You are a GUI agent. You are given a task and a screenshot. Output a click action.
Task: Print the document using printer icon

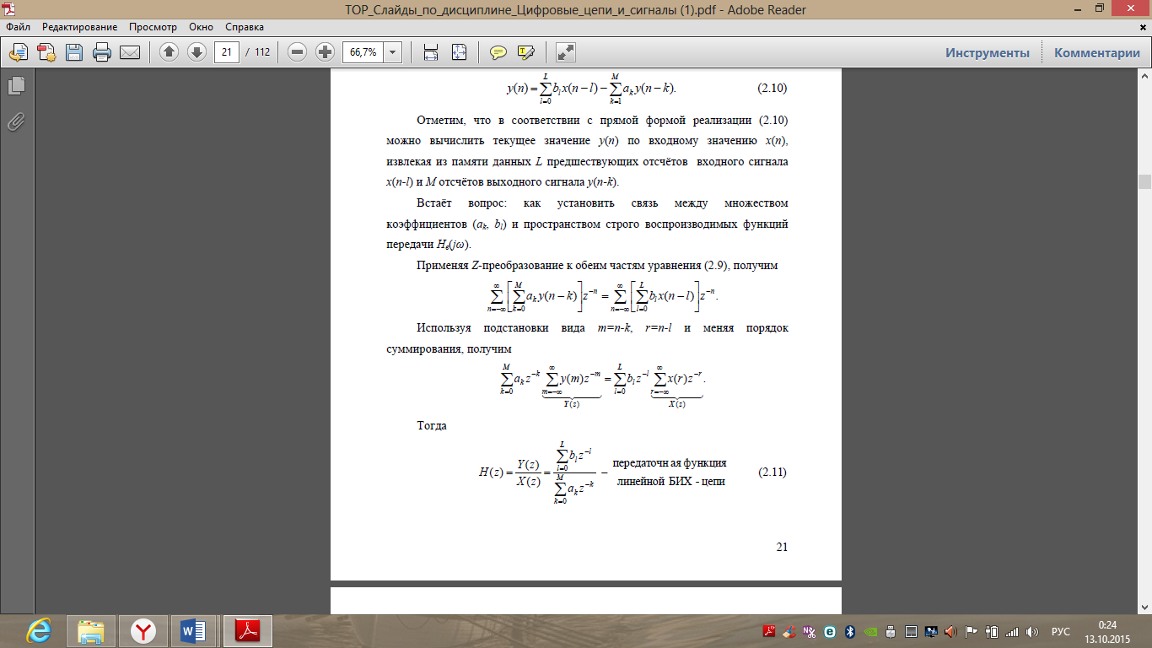click(102, 52)
